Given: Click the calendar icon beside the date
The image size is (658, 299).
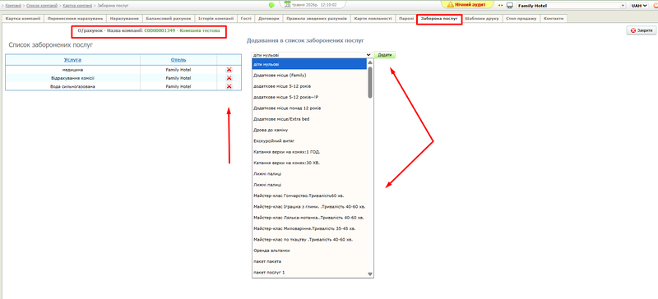Looking at the screenshot, I should pos(287,5).
